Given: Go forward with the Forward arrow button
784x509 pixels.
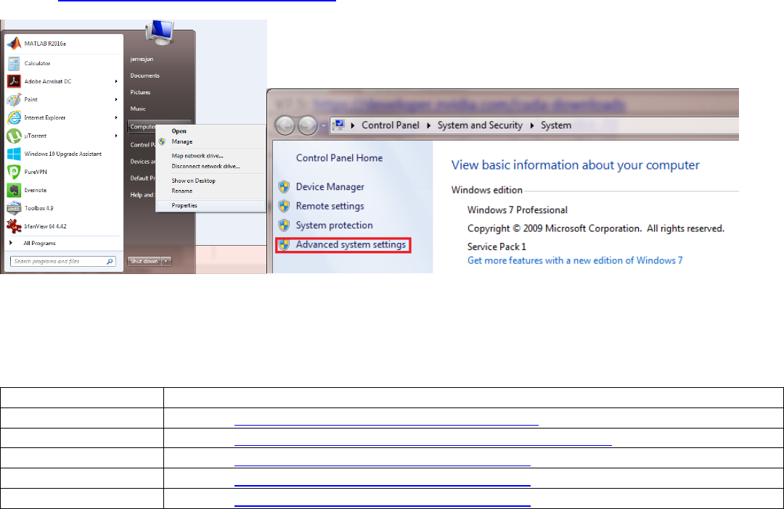Looking at the screenshot, I should point(308,125).
